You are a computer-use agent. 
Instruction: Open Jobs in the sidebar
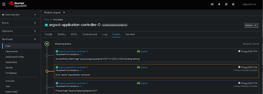[x=8, y=86]
